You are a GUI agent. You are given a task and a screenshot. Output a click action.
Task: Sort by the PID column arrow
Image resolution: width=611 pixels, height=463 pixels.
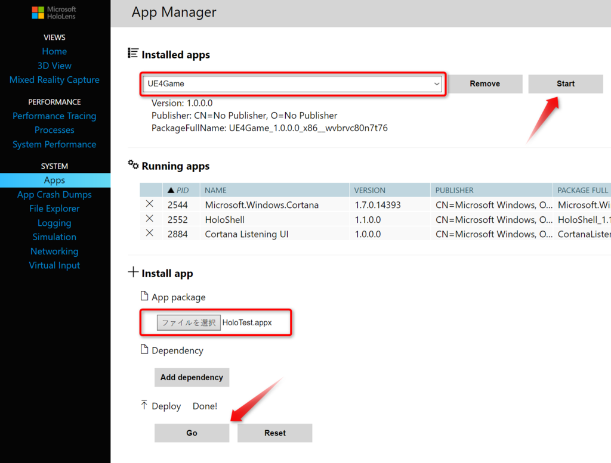[171, 190]
